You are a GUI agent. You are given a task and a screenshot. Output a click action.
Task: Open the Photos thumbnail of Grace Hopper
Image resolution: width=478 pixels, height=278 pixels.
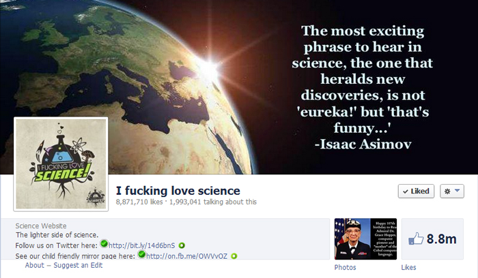(x=365, y=238)
